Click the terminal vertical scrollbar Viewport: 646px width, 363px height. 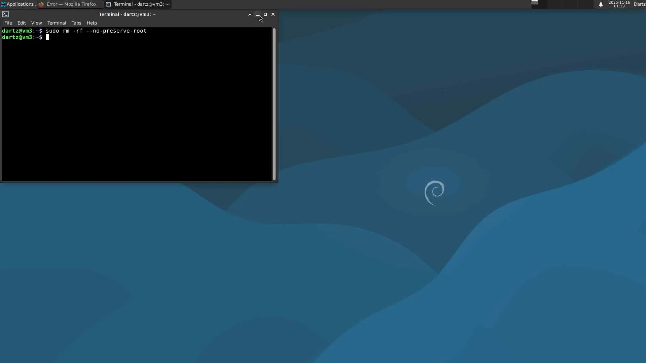[x=274, y=104]
